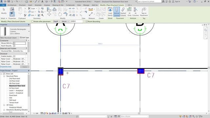Open the Revit application logo menu
210x118 pixels.
(x=2, y=1)
